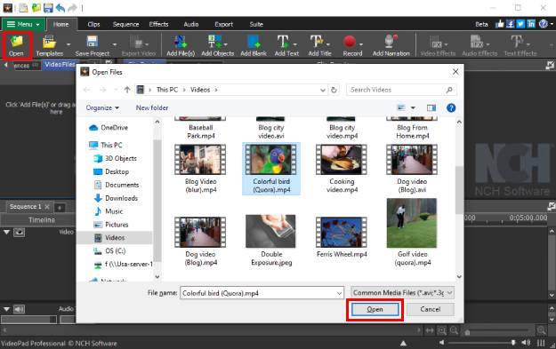Screen dimensions: 556x349
Task: Click the refresh icon beside the address bar
Action: [334, 90]
